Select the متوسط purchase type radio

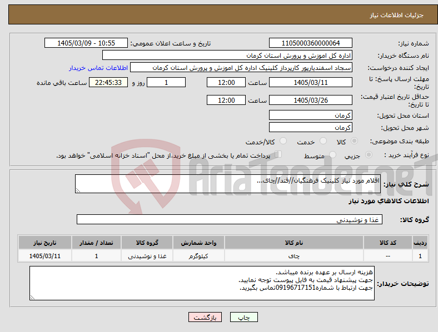(x=333, y=154)
